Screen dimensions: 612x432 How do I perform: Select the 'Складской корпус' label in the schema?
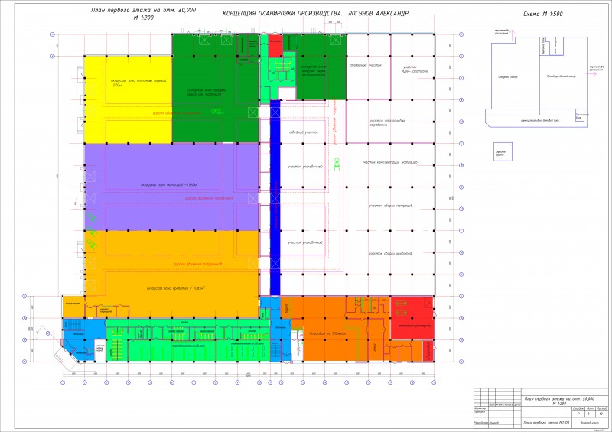click(x=508, y=77)
